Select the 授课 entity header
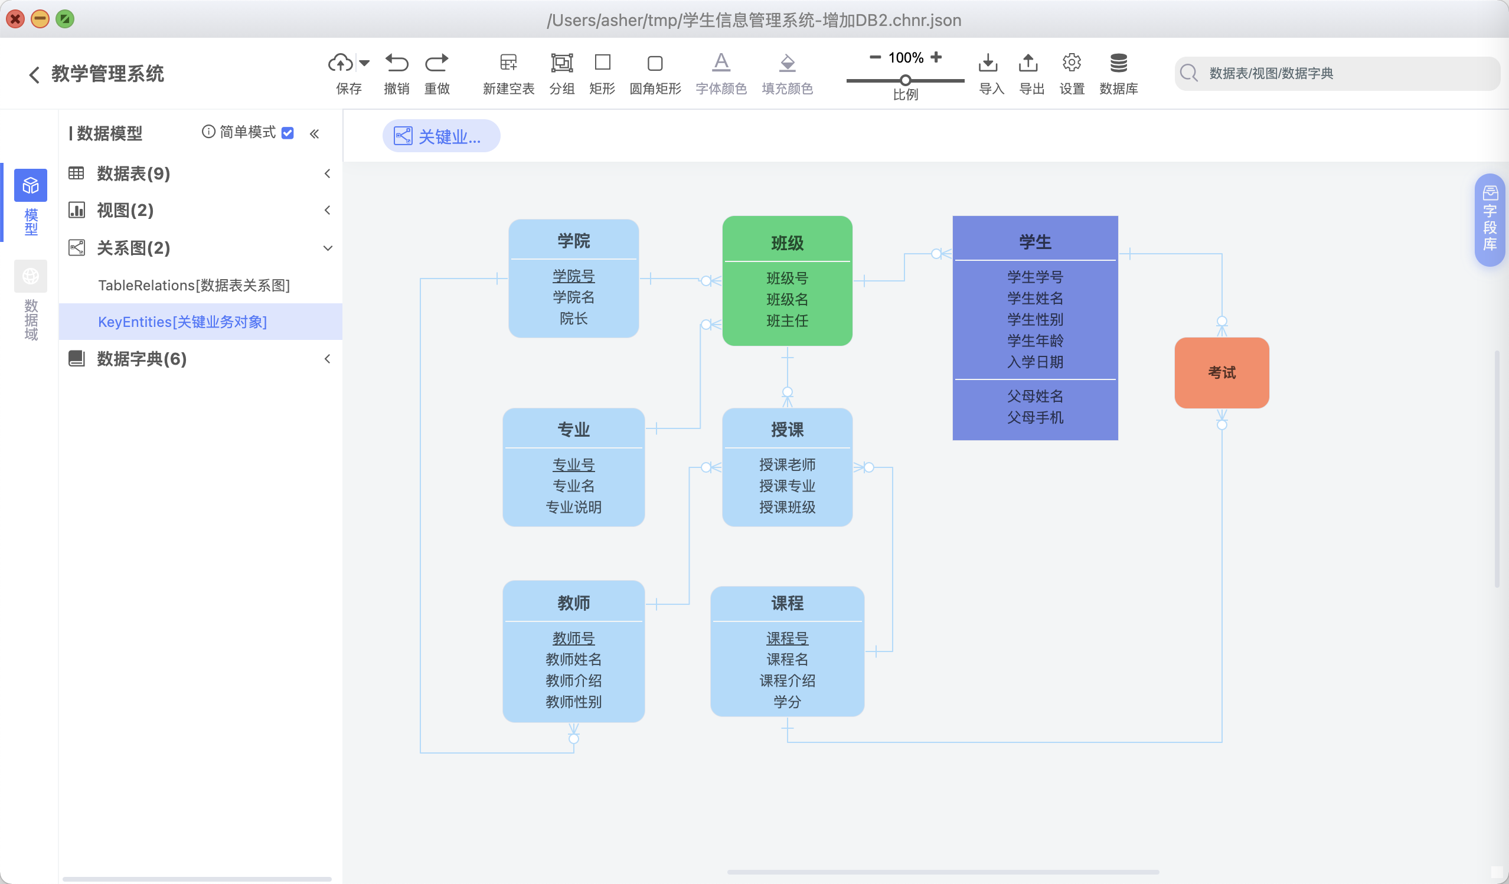 (787, 428)
